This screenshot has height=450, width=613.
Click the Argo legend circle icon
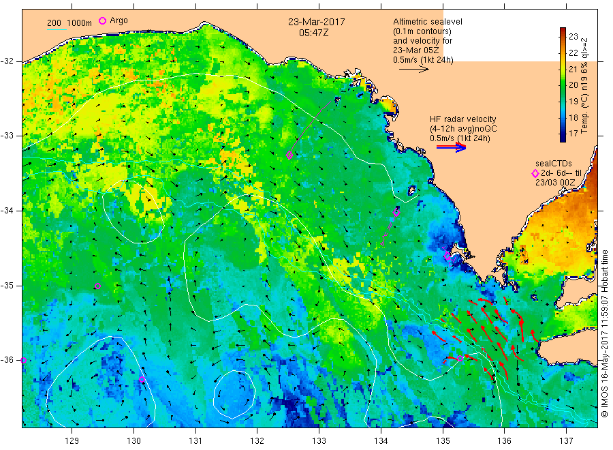coord(102,20)
